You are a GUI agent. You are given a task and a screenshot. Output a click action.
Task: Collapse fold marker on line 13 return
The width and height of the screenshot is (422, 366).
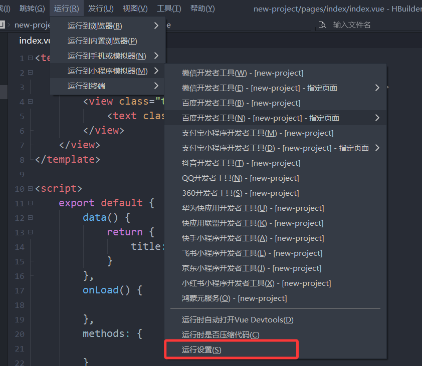point(31,232)
